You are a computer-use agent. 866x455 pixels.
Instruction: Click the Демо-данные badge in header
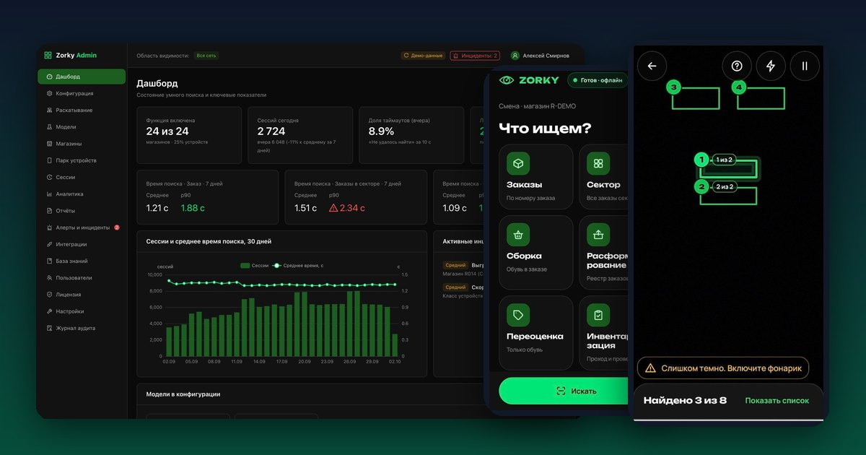(422, 56)
